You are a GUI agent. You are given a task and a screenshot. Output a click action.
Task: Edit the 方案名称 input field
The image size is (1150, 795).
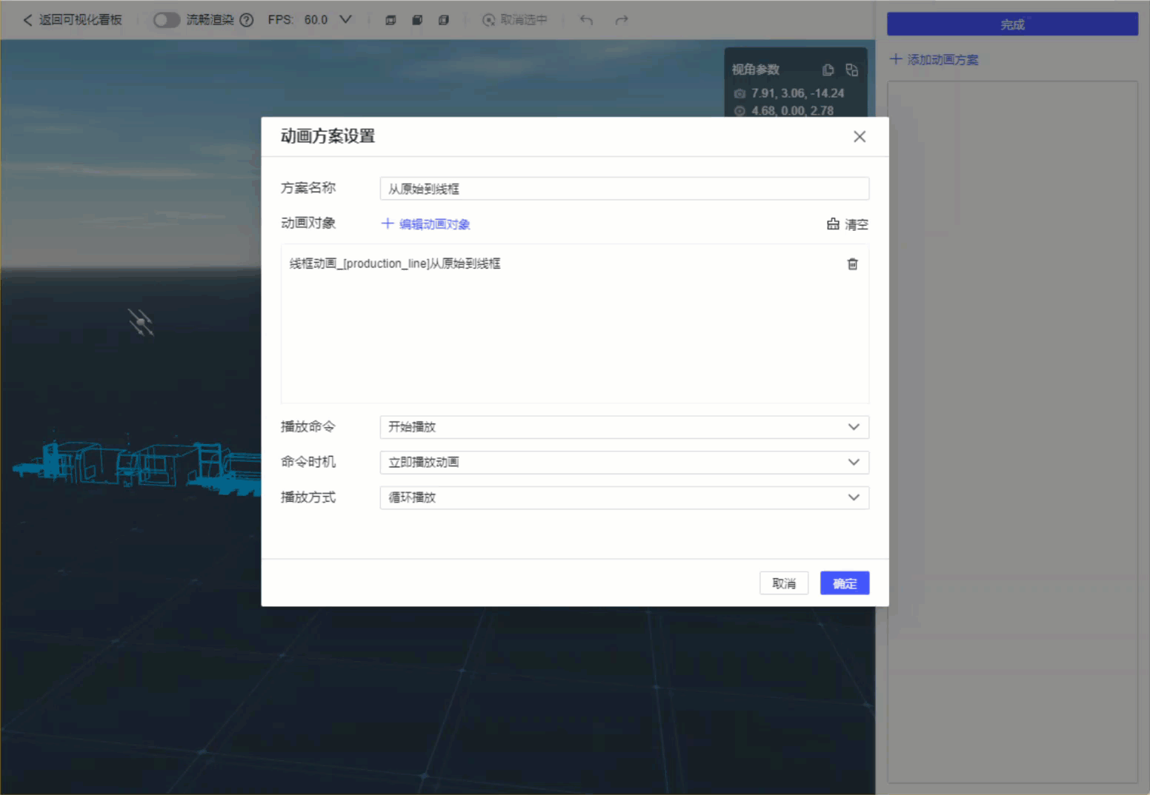click(x=624, y=189)
